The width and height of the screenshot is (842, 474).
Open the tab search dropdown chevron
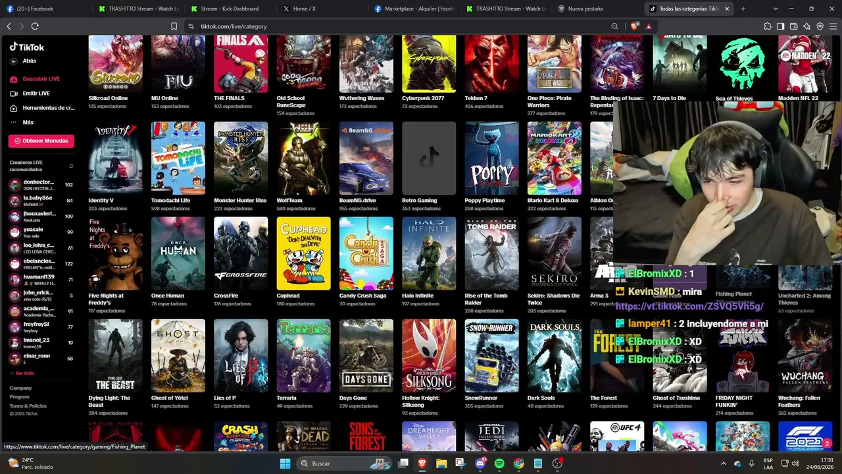click(x=776, y=9)
